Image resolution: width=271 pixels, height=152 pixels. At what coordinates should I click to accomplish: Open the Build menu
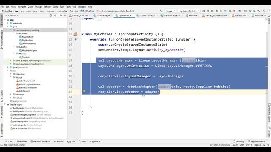tap(55, 7)
